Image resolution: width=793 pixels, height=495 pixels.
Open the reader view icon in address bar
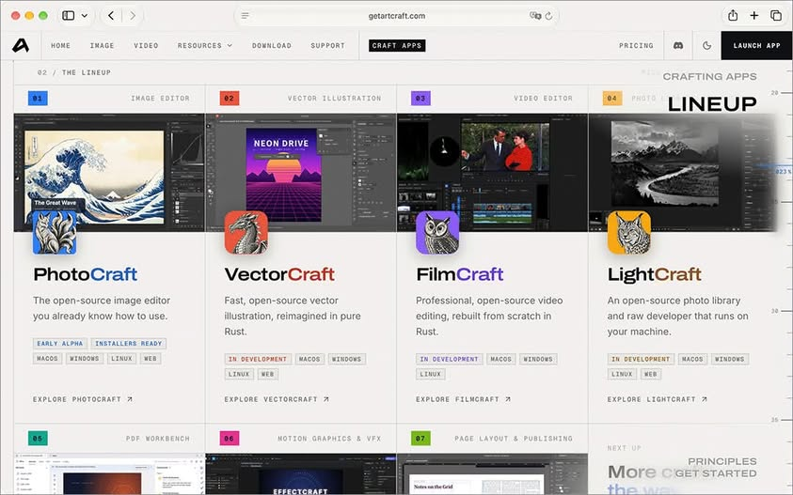[x=246, y=16]
